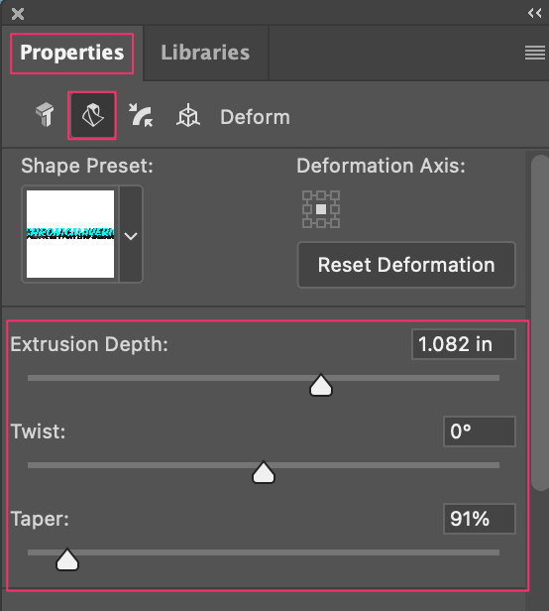Viewport: 549px width, 611px height.
Task: Select the top-left Deformation Axis point
Action: (307, 195)
